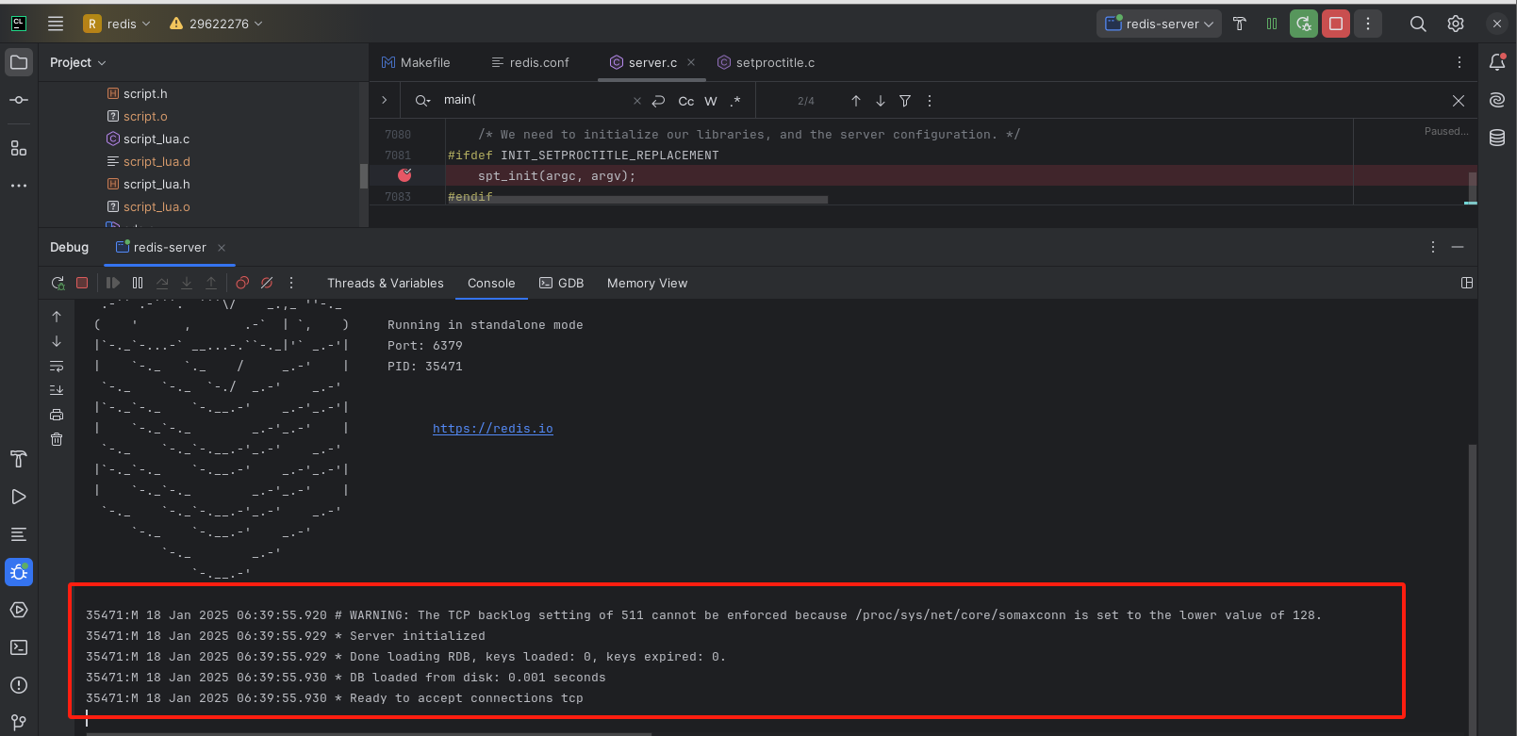Toggle regex search option

pyautogui.click(x=735, y=101)
